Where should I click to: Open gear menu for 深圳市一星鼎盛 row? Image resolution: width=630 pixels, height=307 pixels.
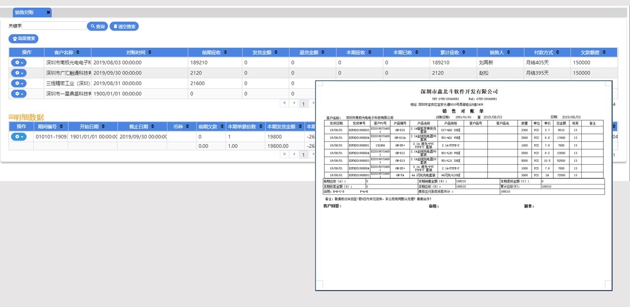pos(19,93)
